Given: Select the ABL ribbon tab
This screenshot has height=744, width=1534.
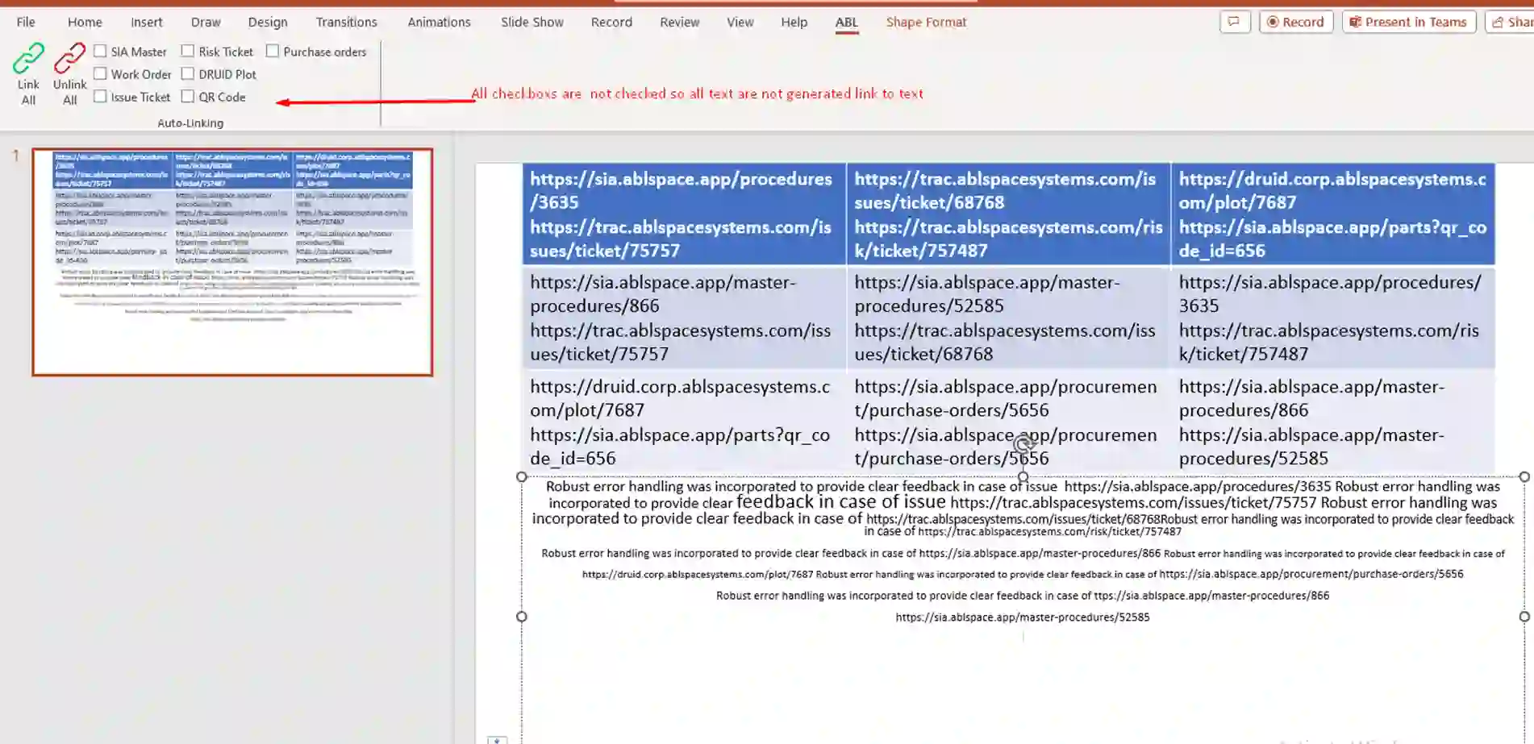Looking at the screenshot, I should pos(847,22).
